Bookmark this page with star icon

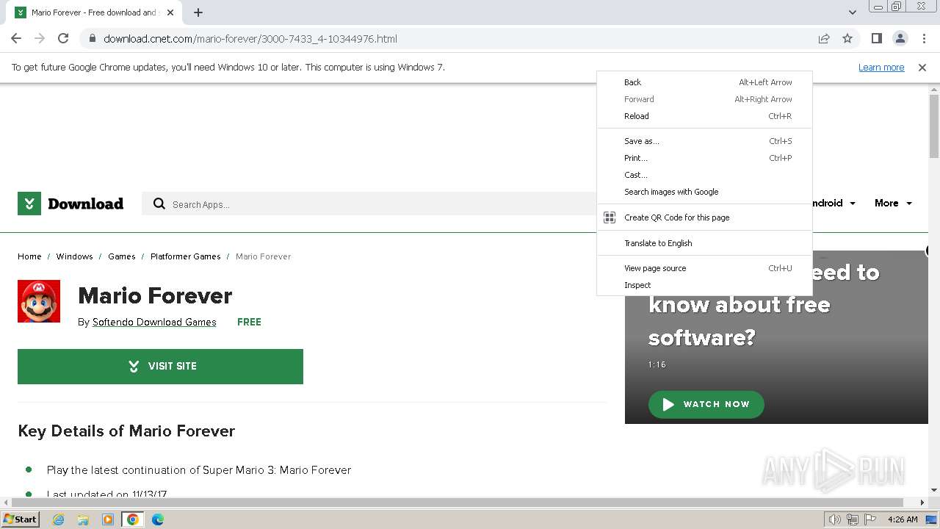(847, 38)
